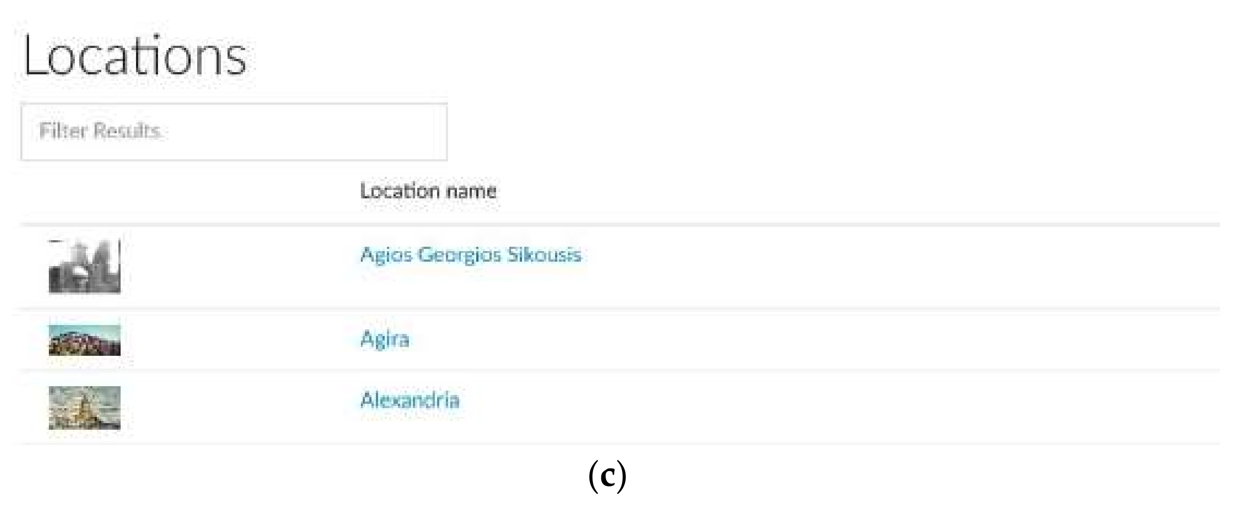Click the word Sikousis in the first link
Image resolution: width=1254 pixels, height=508 pixels.
(x=544, y=255)
